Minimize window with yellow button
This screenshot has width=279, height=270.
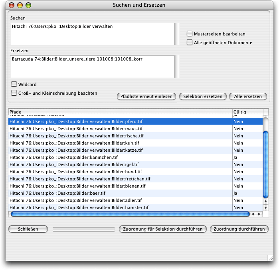point(20,5)
